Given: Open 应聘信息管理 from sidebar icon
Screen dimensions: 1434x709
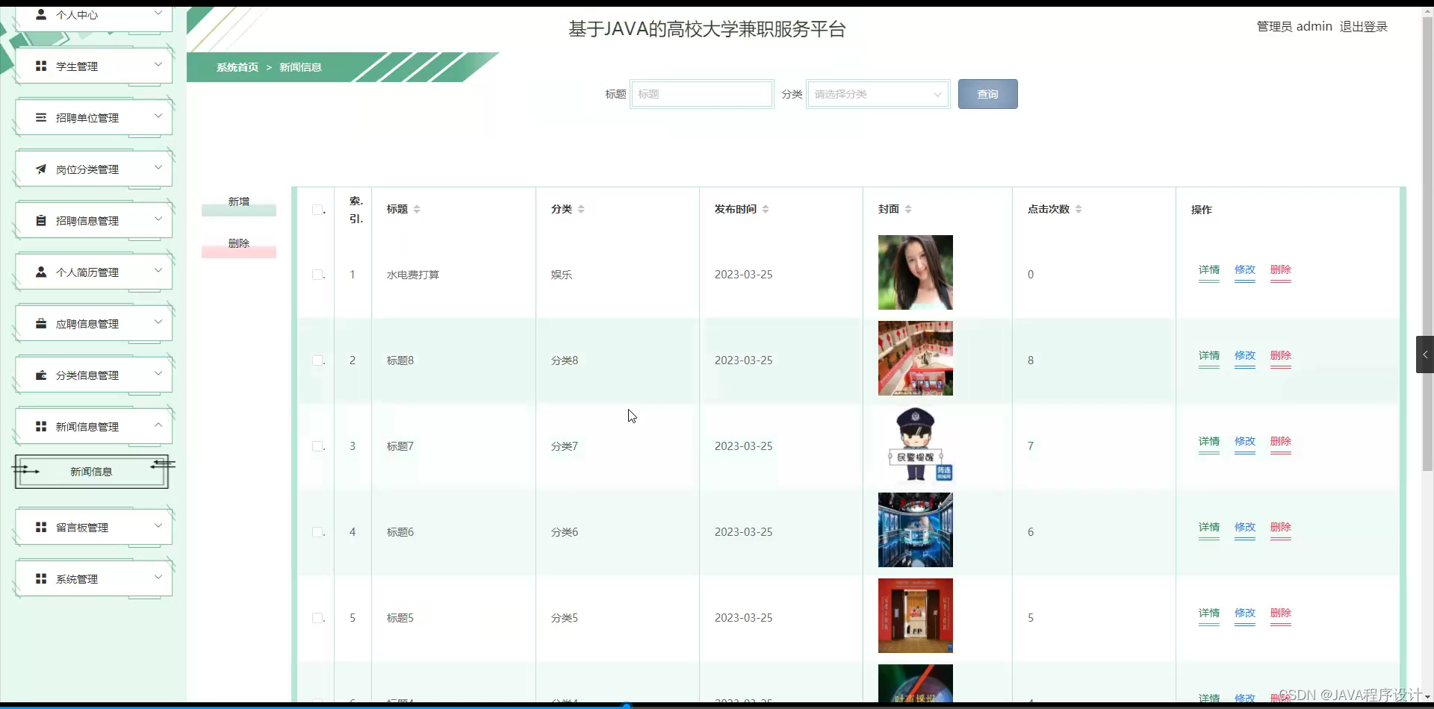Looking at the screenshot, I should (41, 323).
